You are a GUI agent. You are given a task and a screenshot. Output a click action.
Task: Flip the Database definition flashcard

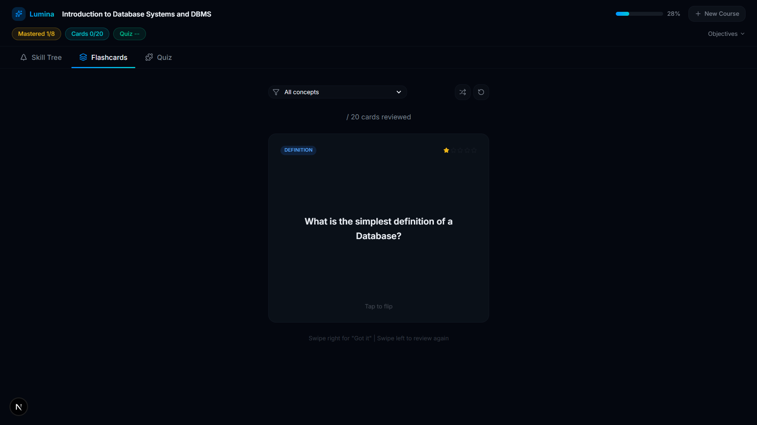378,228
